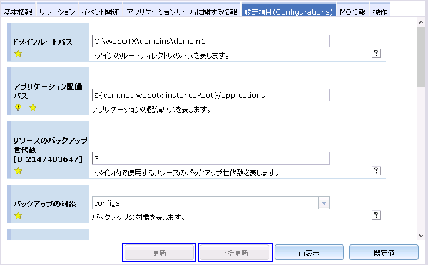The height and width of the screenshot is (265, 428).
Task: Open the 操作 tab
Action: pos(380,12)
